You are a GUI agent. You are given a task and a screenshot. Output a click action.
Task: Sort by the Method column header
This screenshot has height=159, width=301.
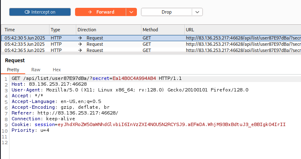tap(163, 30)
